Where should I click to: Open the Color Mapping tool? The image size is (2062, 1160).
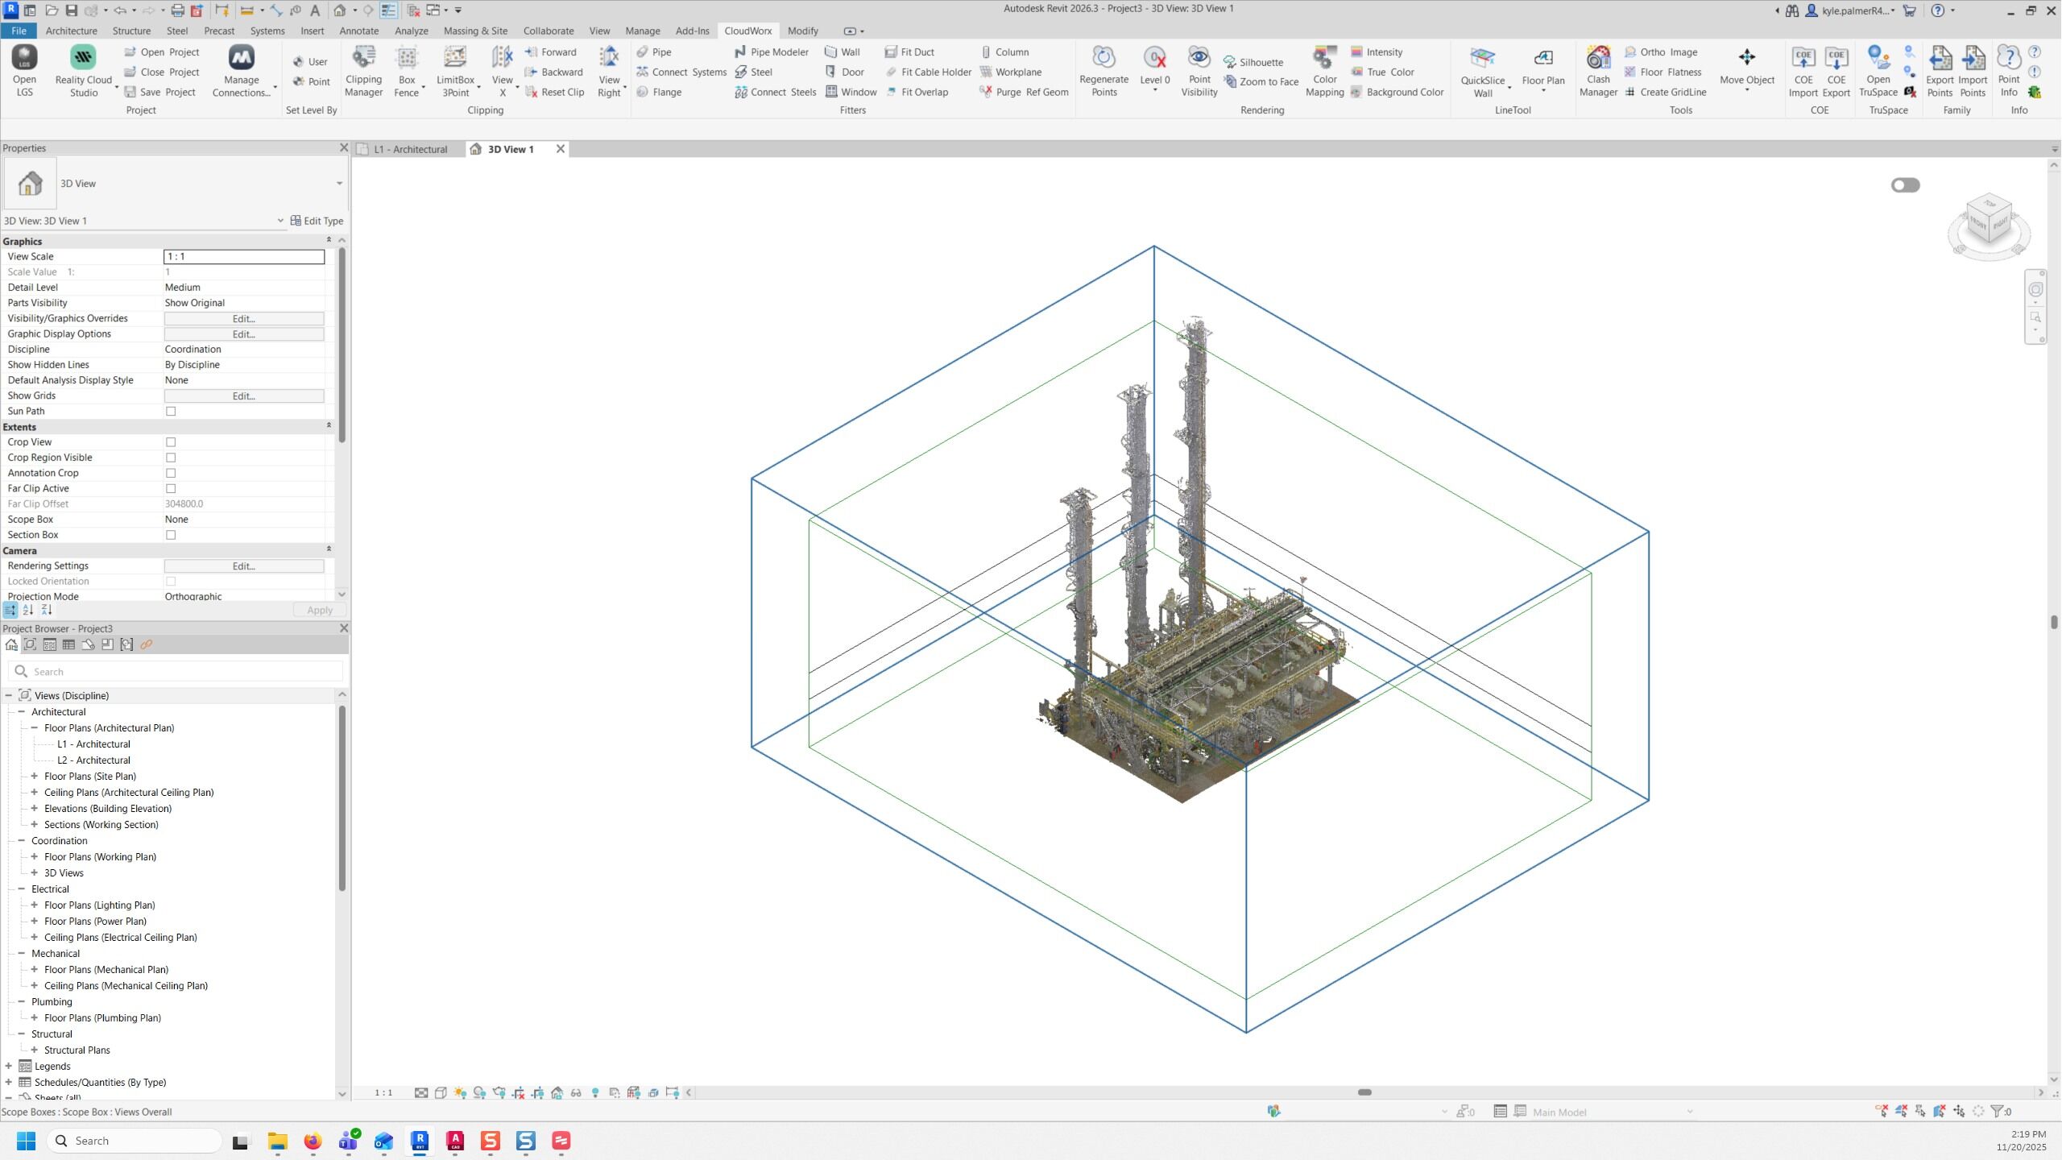(1323, 58)
